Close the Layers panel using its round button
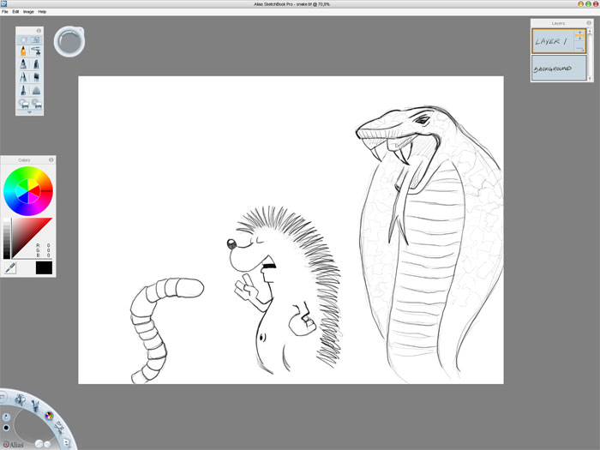600x450 pixels. [x=590, y=23]
